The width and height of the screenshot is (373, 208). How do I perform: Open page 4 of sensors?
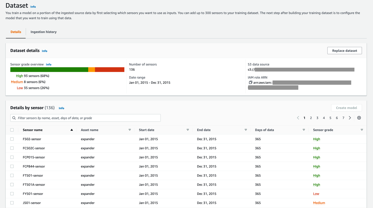tap(324, 118)
